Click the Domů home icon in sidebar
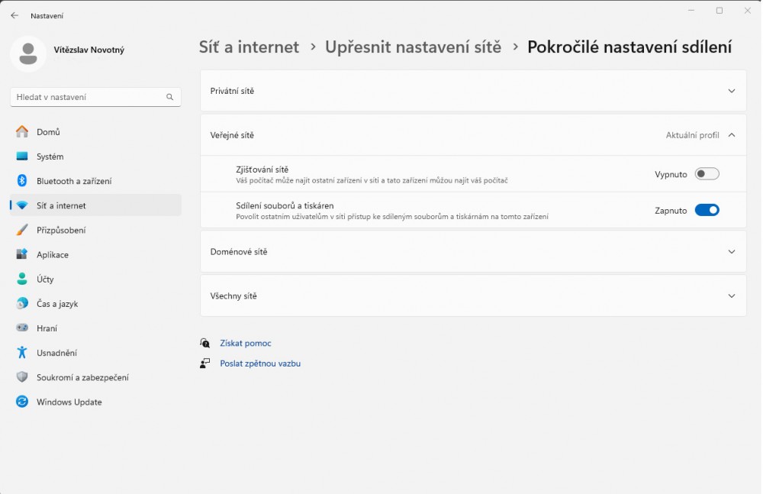The image size is (763, 494). [22, 132]
